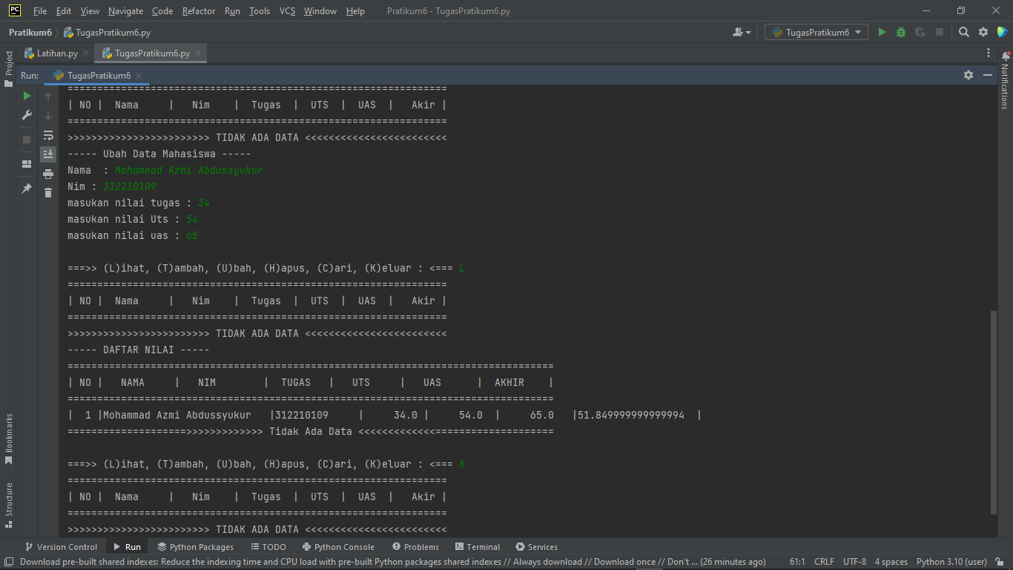This screenshot has height=570, width=1013.
Task: Toggle the Notifications side panel
Action: pyautogui.click(x=1005, y=81)
